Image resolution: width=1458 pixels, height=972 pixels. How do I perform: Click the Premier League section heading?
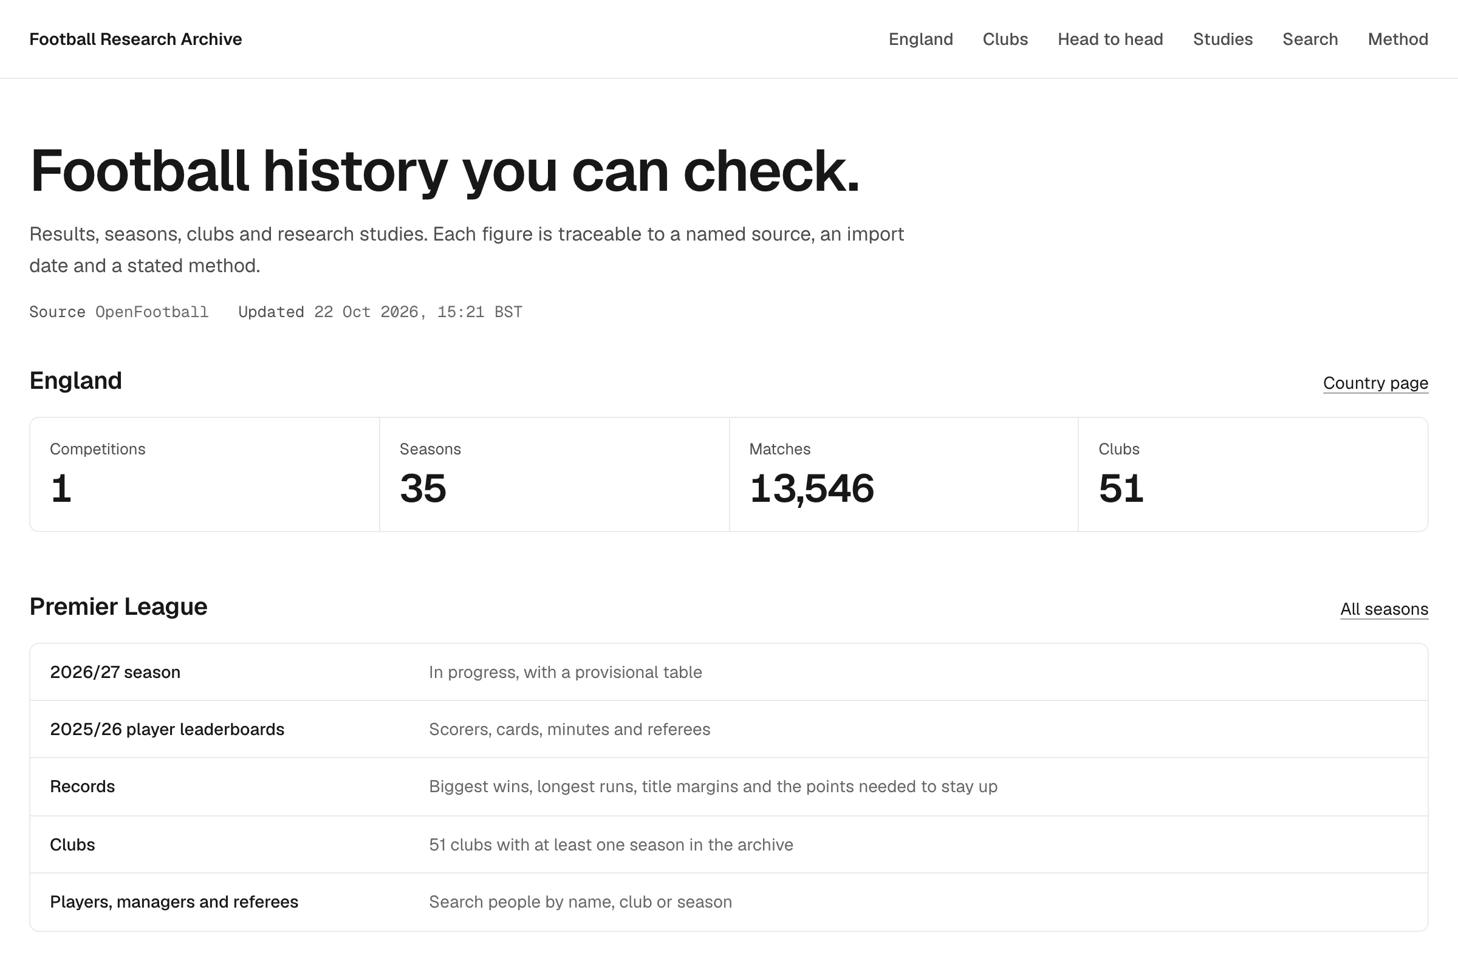point(118,607)
